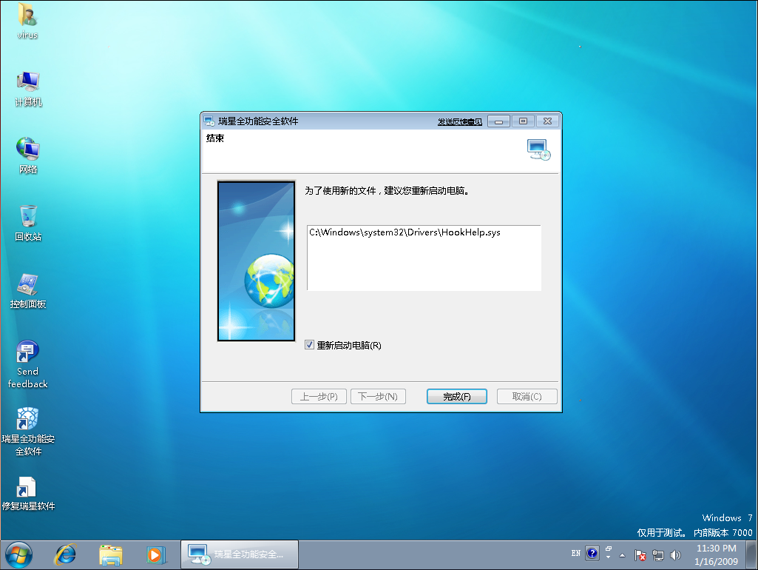Launch 瑞星全功能安全软件 desktop shortcut
This screenshot has height=570, width=758.
pyautogui.click(x=27, y=432)
